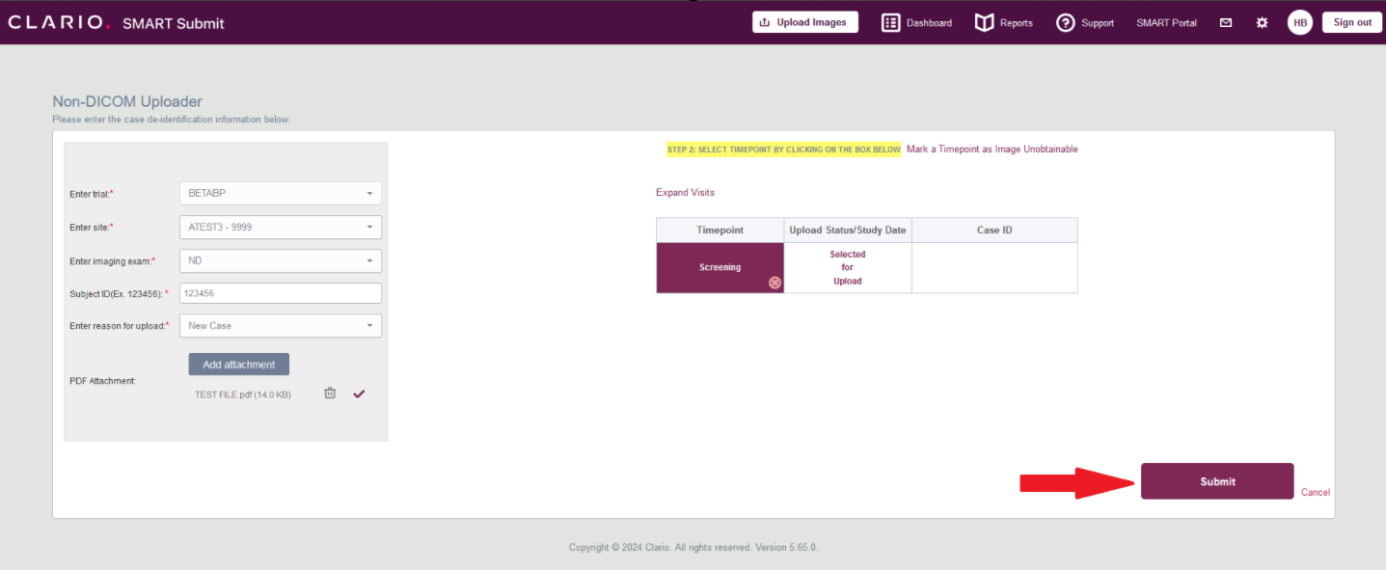Click the Expand Visits link
This screenshot has height=570, width=1386.
point(685,192)
